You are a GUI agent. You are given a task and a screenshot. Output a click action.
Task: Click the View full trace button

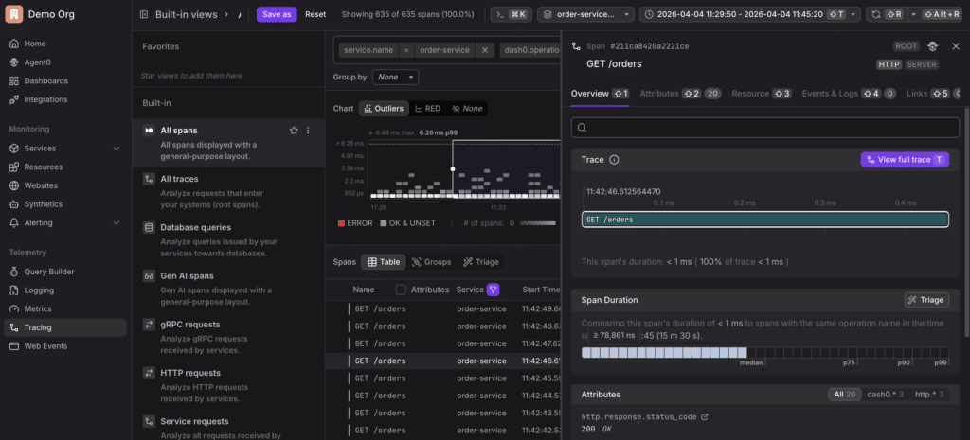[x=904, y=160]
